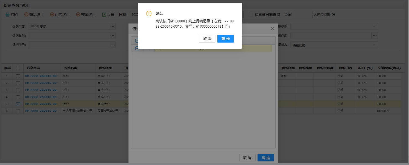Open 设置 via its edit icon
The image size is (409, 165).
click(x=104, y=14)
